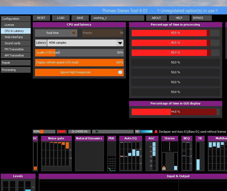The image size is (227, 191).
Task: Click the license warning icon
Action: tap(156, 132)
